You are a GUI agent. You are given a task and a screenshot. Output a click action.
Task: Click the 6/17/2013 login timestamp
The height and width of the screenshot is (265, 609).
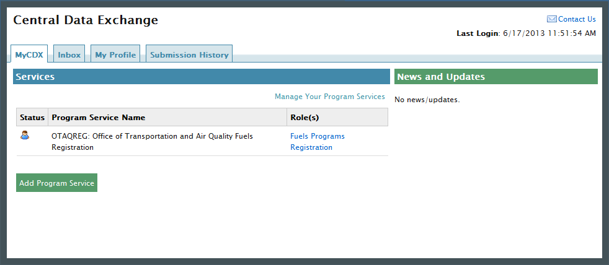(549, 33)
